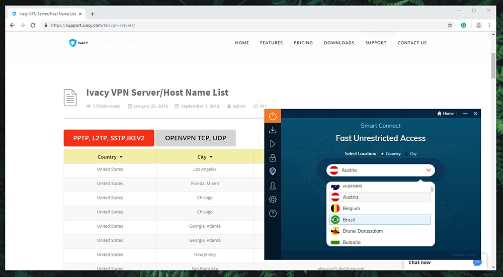This screenshot has height=277, width=503.
Task: Click the browser back arrow
Action: click(x=12, y=25)
